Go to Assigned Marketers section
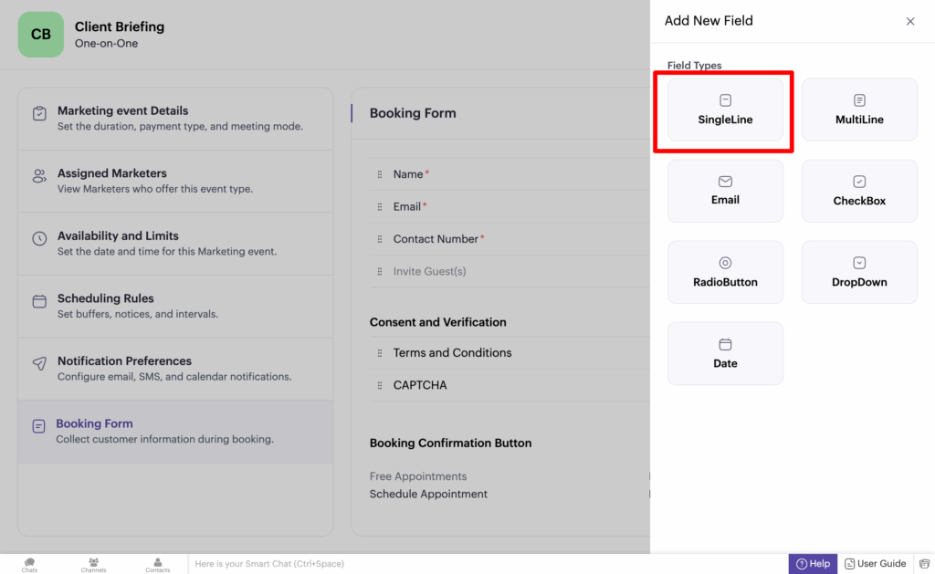 click(175, 181)
